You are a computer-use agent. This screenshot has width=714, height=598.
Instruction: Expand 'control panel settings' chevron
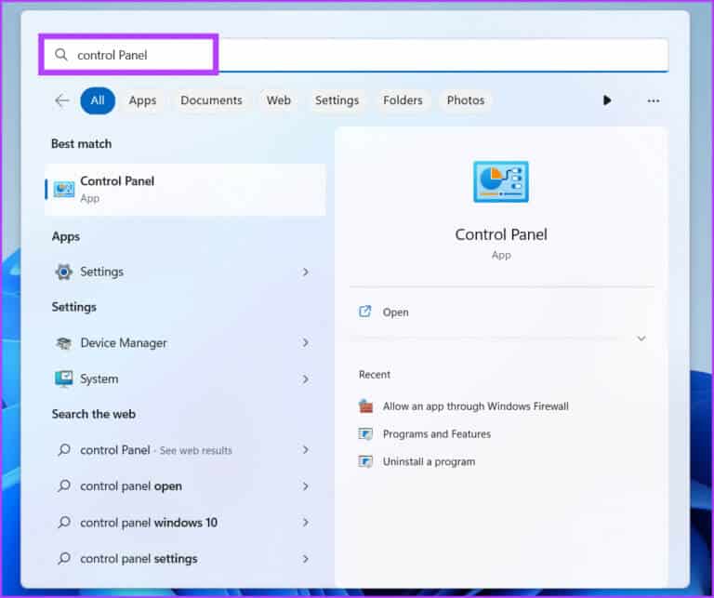click(306, 558)
